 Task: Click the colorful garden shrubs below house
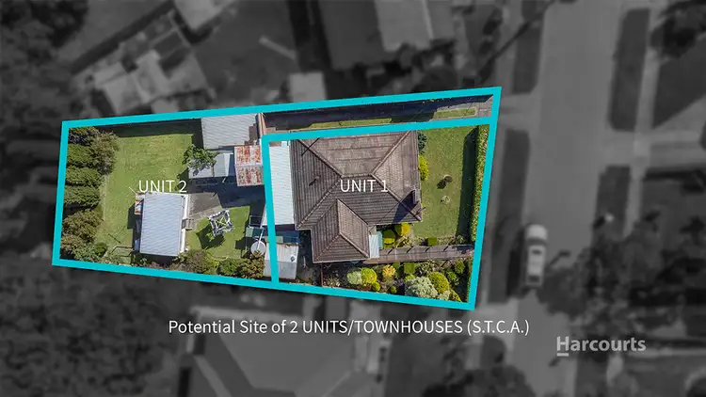pyautogui.click(x=405, y=278)
